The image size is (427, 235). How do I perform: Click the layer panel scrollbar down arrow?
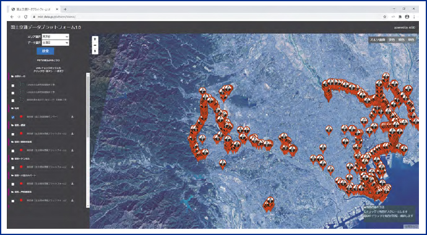click(x=88, y=206)
